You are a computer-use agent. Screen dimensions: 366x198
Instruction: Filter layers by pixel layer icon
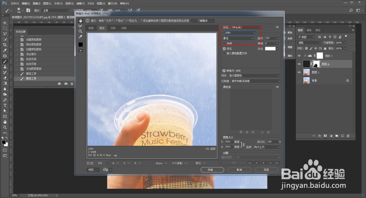[320, 37]
